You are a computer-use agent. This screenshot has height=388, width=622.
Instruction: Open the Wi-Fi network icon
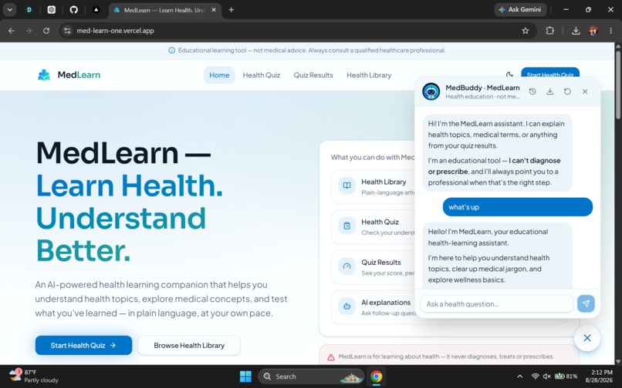[x=535, y=376]
